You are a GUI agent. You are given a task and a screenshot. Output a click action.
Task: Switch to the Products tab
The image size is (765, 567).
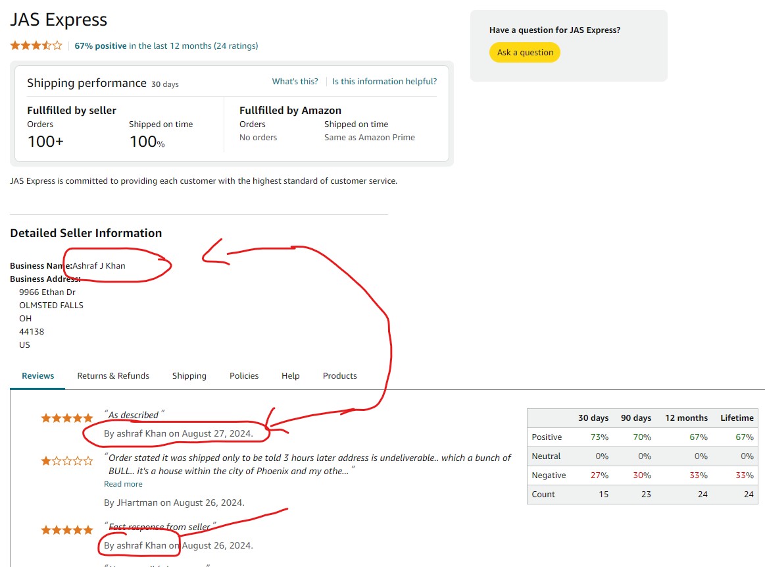point(339,376)
